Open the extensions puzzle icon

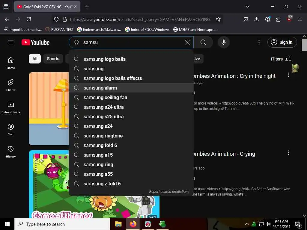[278, 19]
